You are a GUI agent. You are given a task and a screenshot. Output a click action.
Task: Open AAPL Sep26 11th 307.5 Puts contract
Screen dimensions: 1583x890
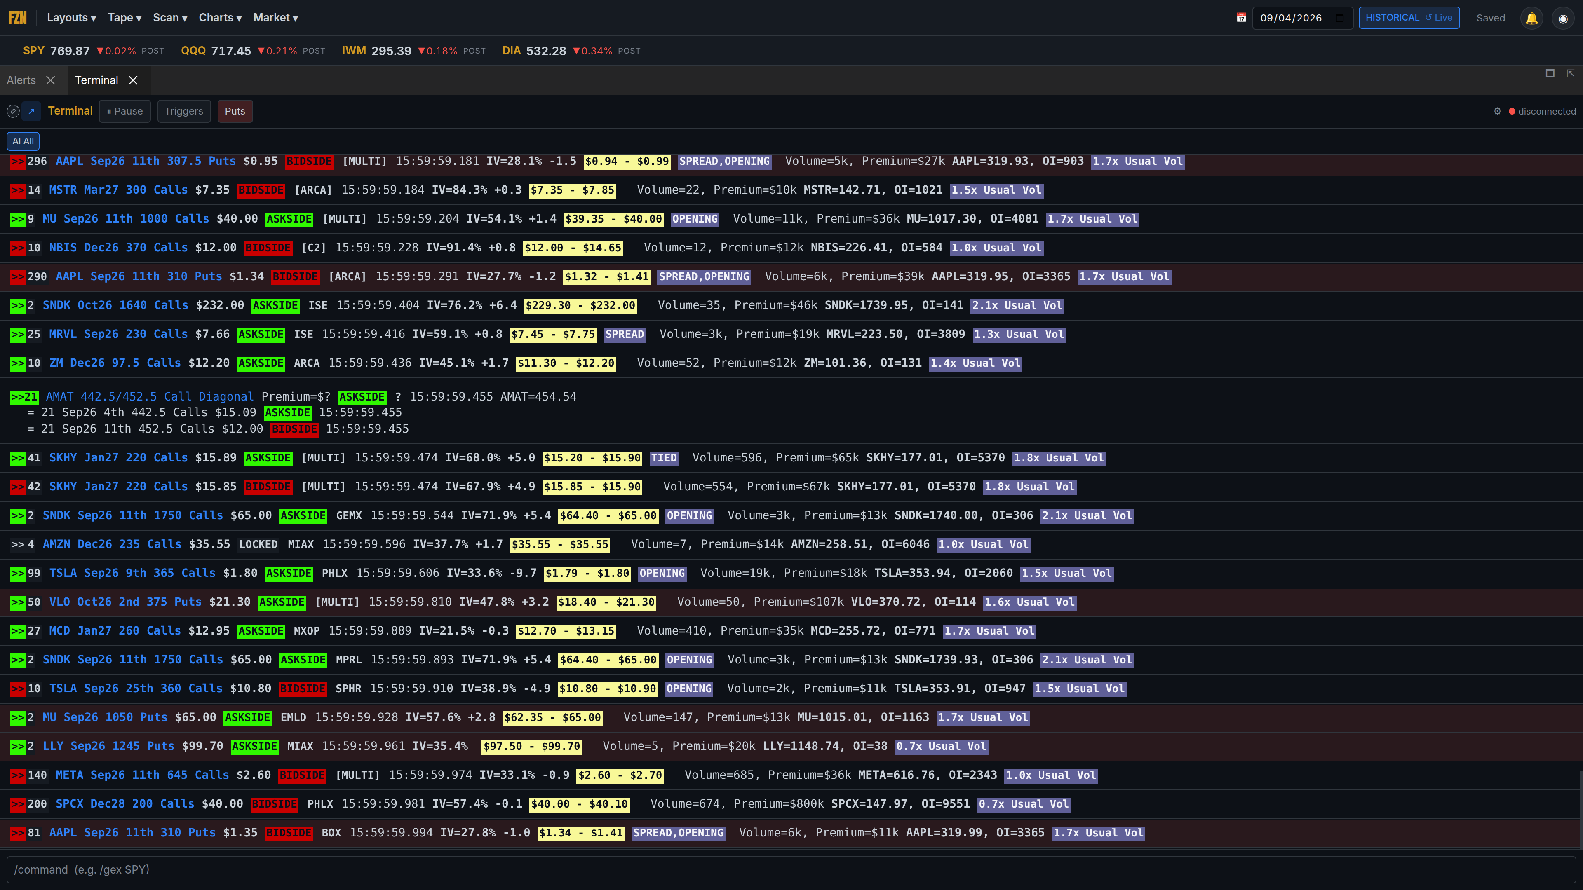coord(146,162)
